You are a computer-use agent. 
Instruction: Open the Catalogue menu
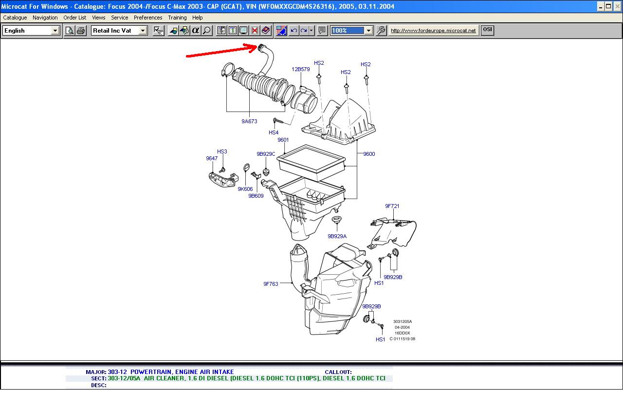click(x=15, y=18)
